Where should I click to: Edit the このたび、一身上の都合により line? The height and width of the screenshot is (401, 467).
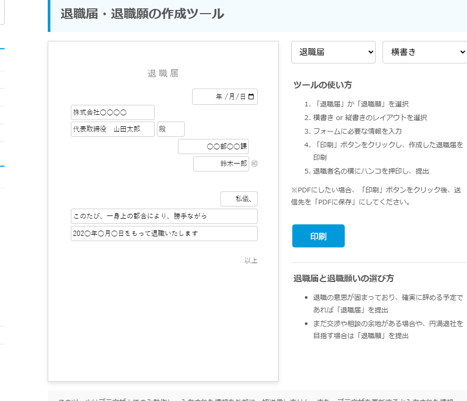[164, 216]
